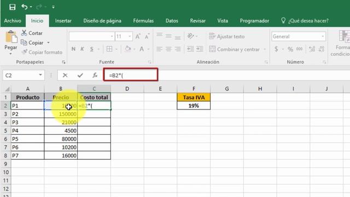
Task: Toggle align left
Action: [x=159, y=49]
